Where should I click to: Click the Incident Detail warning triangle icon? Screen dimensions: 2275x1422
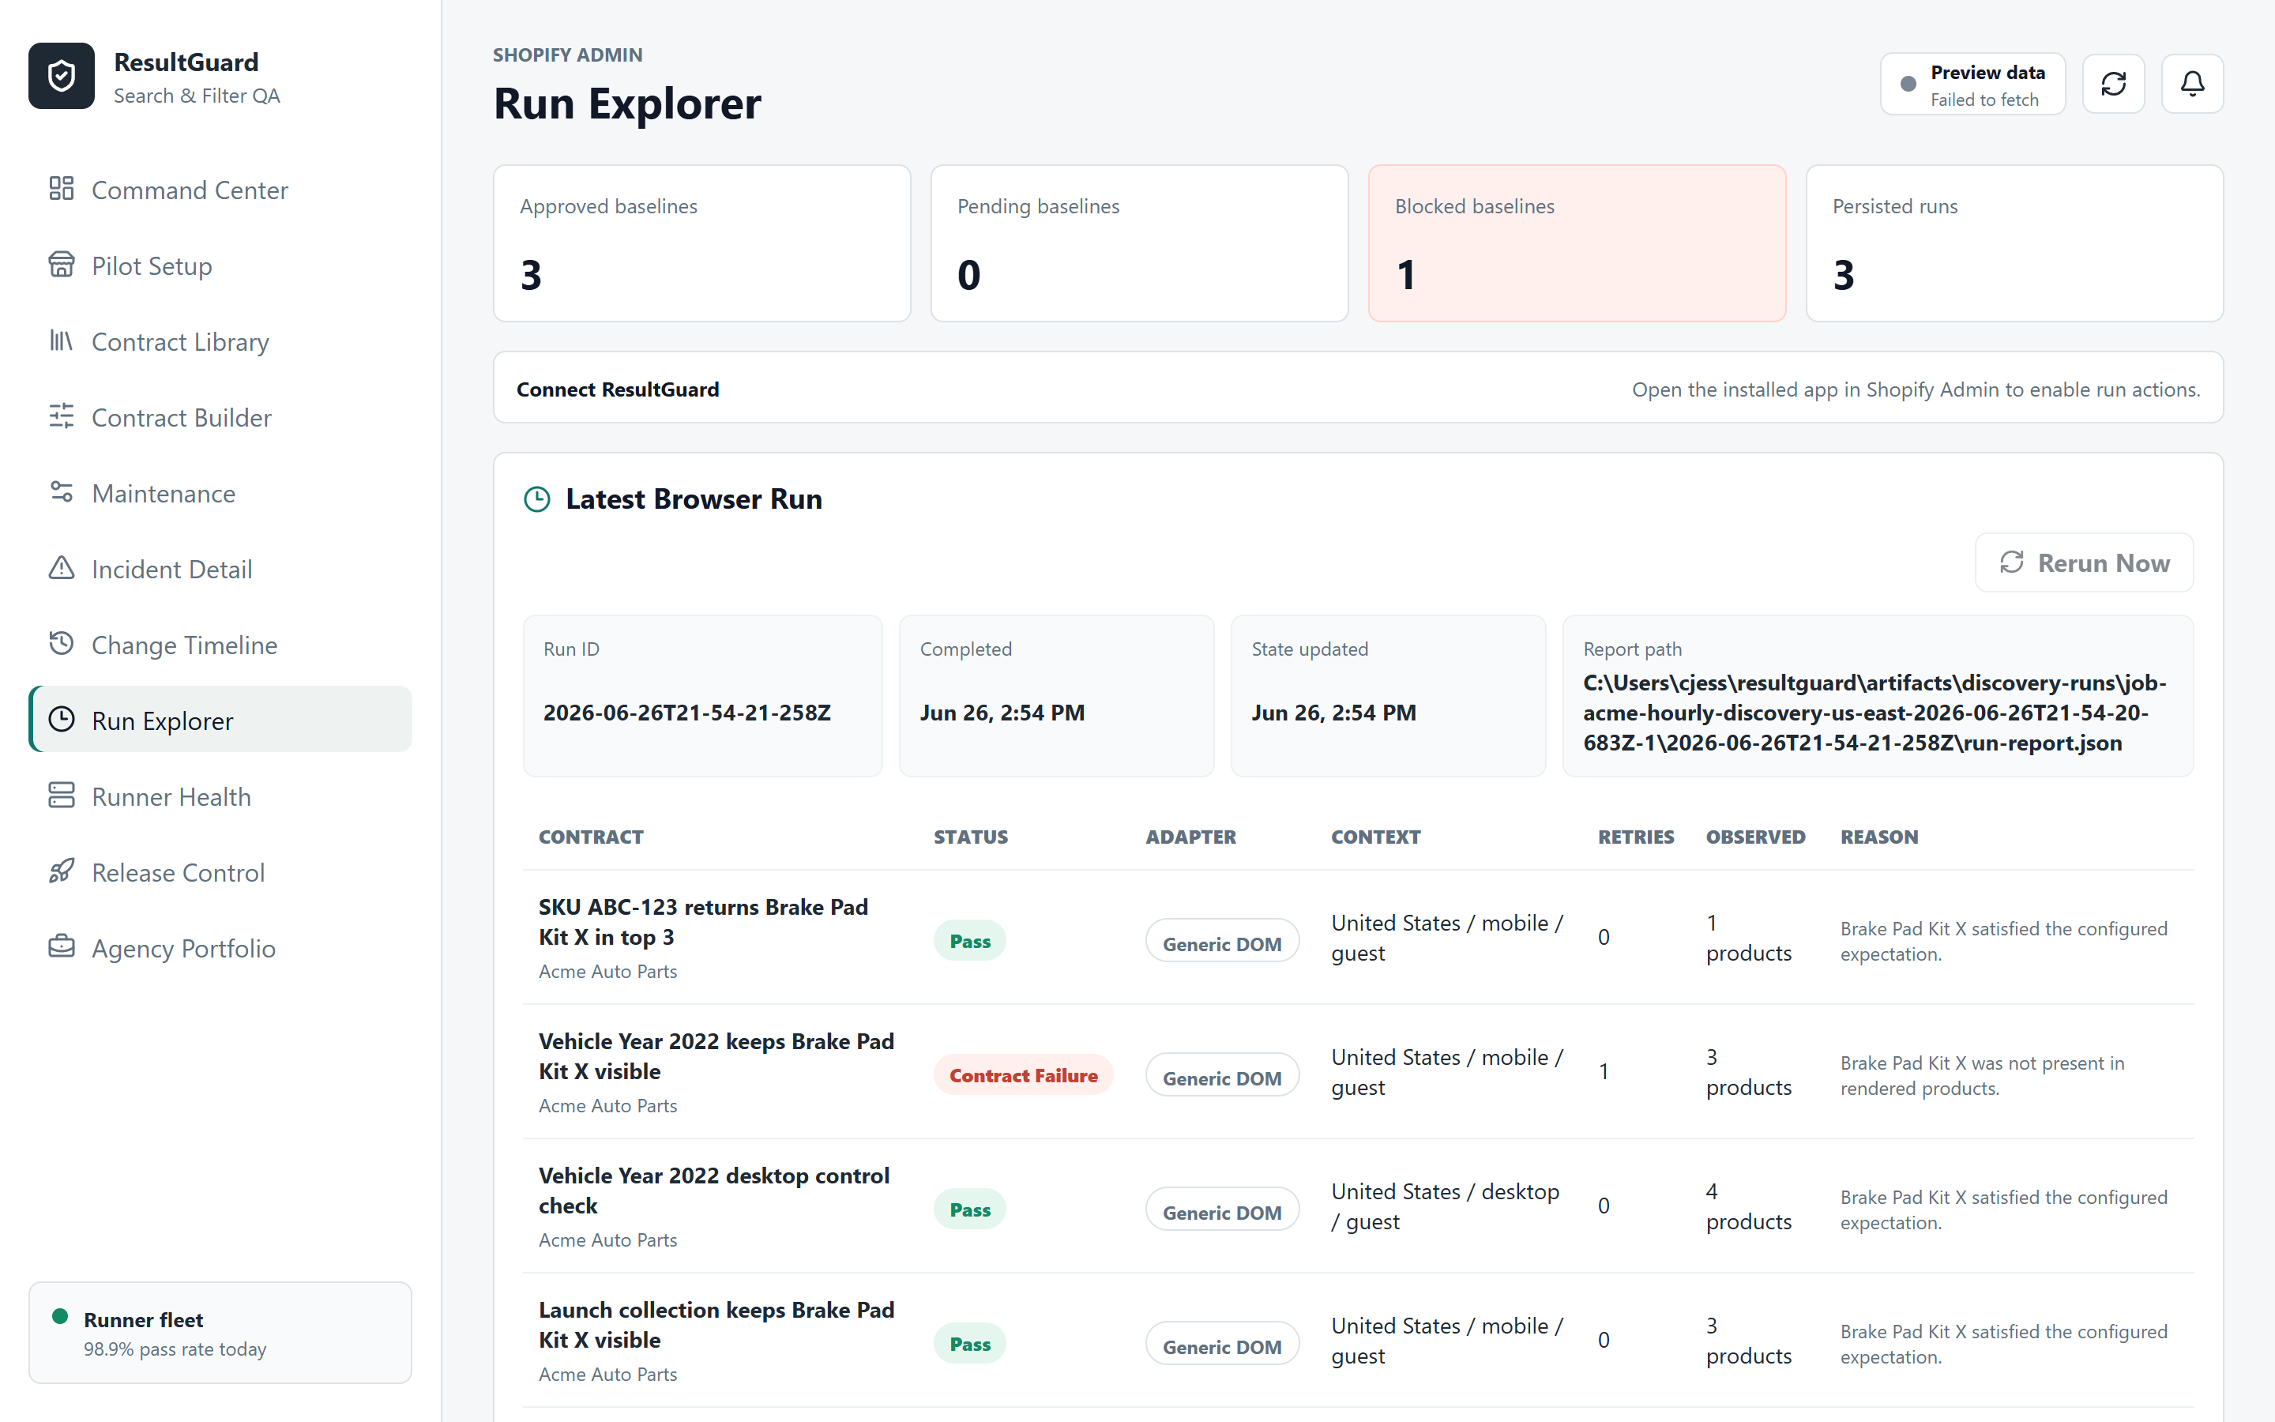click(61, 568)
